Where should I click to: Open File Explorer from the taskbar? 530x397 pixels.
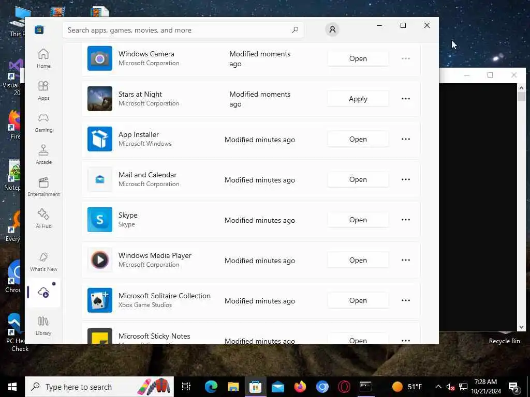pyautogui.click(x=233, y=387)
